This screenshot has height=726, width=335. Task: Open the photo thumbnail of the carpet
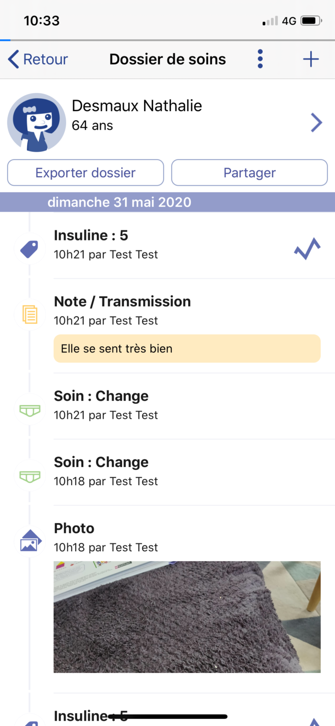(x=187, y=617)
